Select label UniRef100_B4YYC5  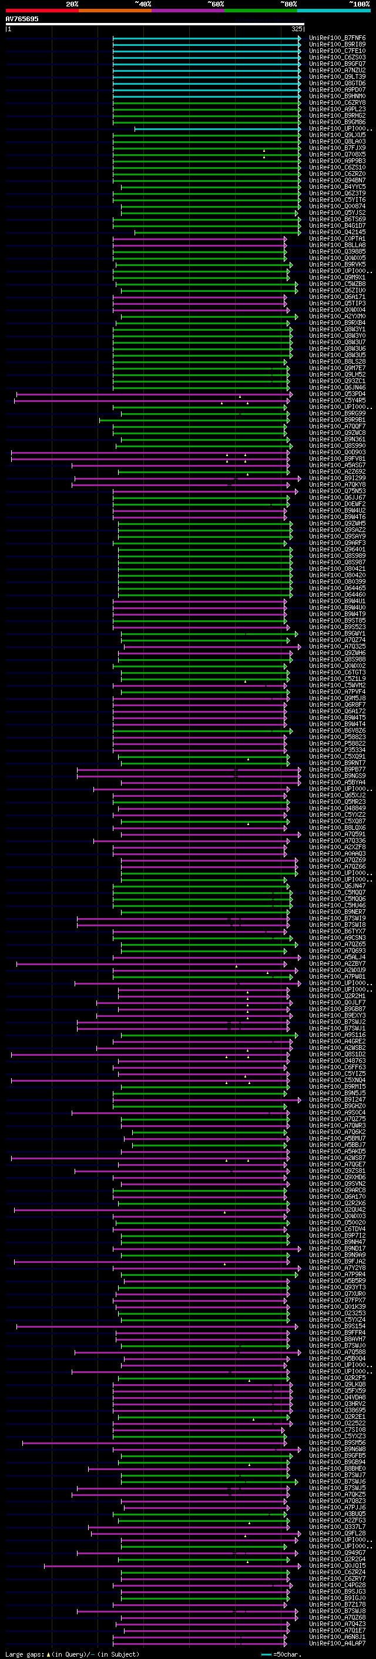[x=337, y=187]
